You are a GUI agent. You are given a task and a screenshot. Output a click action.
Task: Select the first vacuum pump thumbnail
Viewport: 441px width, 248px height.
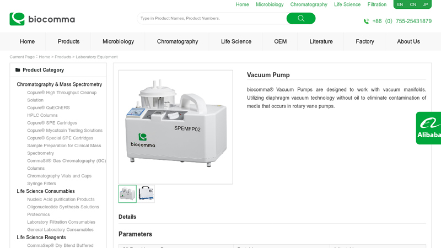pos(127,194)
